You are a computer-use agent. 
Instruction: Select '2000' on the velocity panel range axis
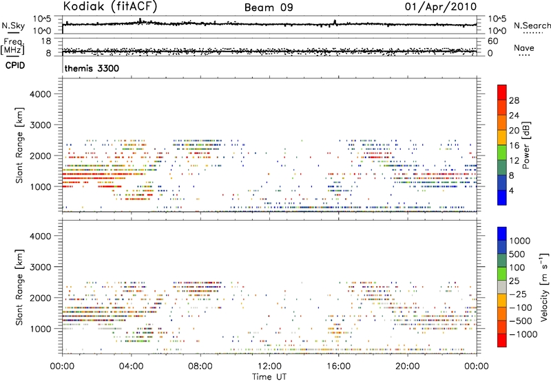coord(40,298)
